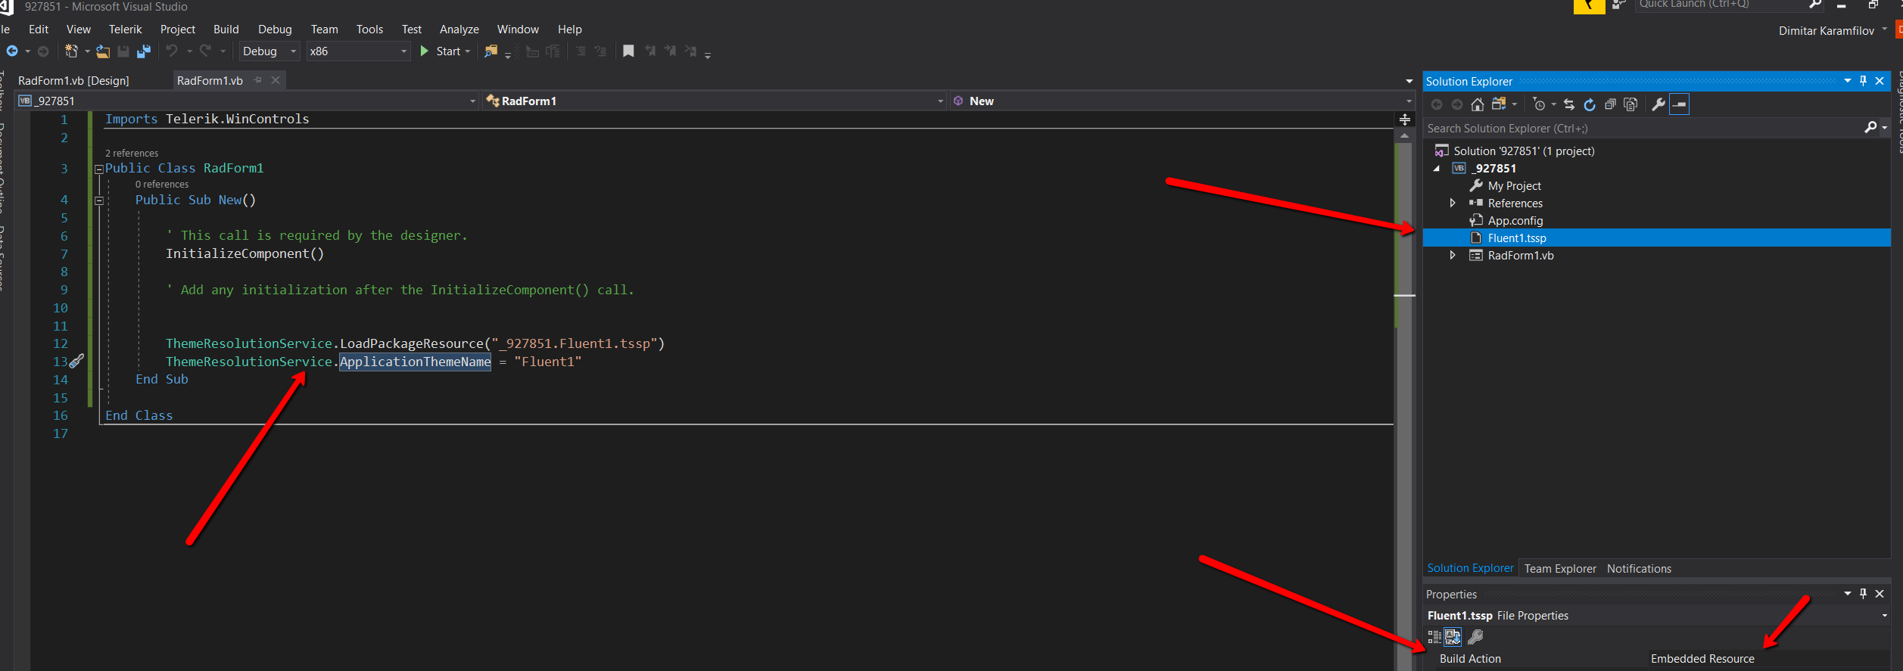Image resolution: width=1903 pixels, height=671 pixels.
Task: Switch to the Team Explorer tab
Action: click(x=1559, y=569)
